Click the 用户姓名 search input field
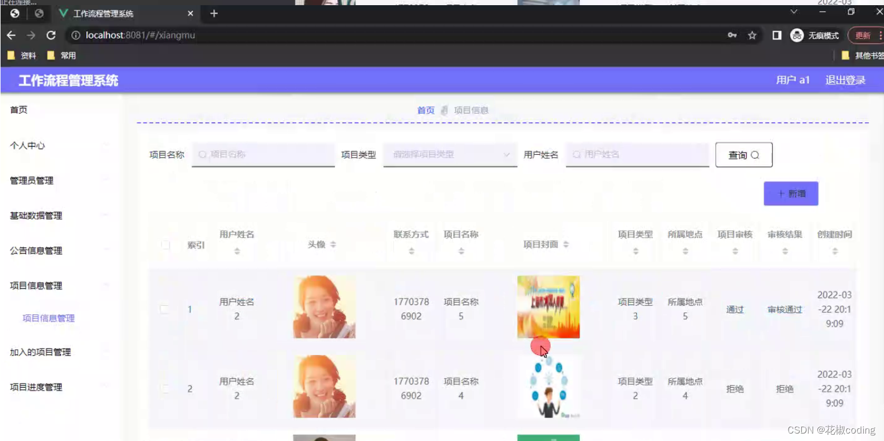 638,154
